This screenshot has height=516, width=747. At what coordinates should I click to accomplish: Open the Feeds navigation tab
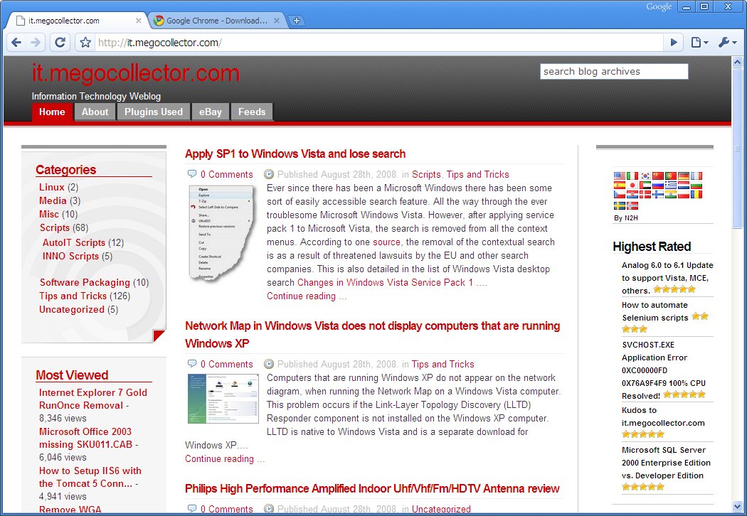pos(252,112)
